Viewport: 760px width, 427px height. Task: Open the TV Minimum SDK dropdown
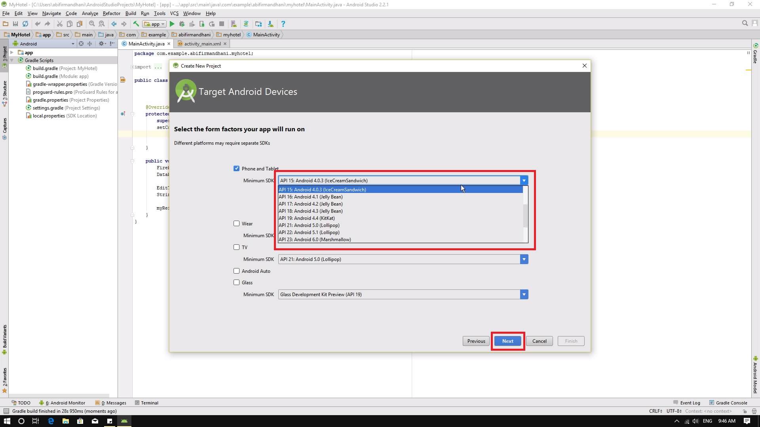click(x=524, y=259)
